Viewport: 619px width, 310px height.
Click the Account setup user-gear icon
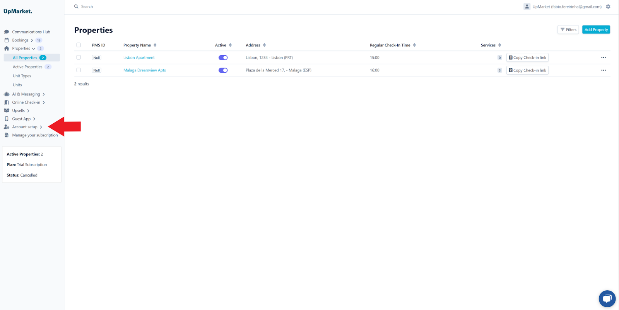7,127
